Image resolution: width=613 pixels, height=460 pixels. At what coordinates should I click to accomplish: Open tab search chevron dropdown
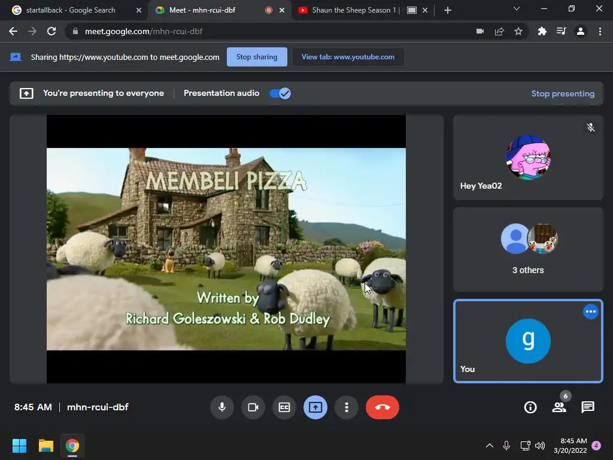517,8
